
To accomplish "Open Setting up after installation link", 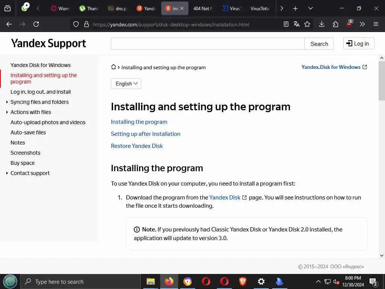I will 146,134.
